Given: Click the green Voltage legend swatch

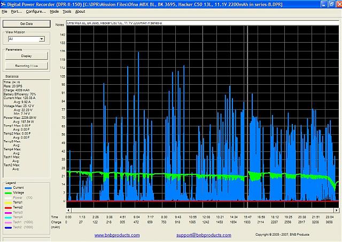Looking at the screenshot, I should point(7,192).
